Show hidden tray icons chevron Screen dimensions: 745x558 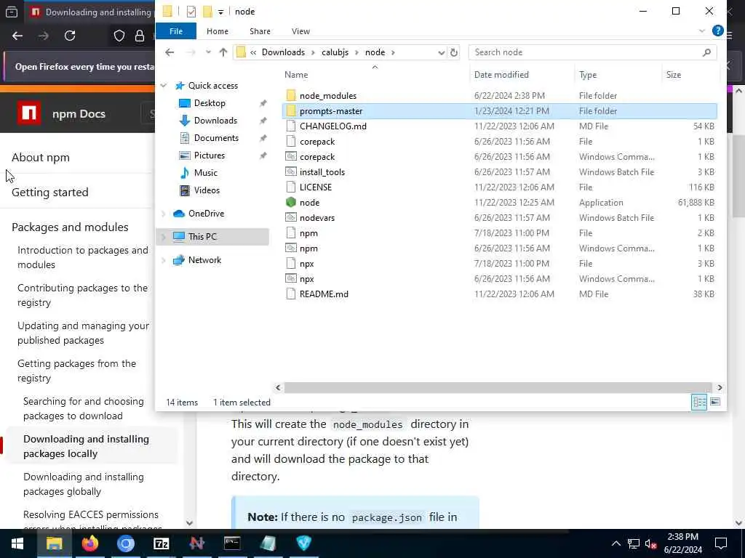(615, 543)
